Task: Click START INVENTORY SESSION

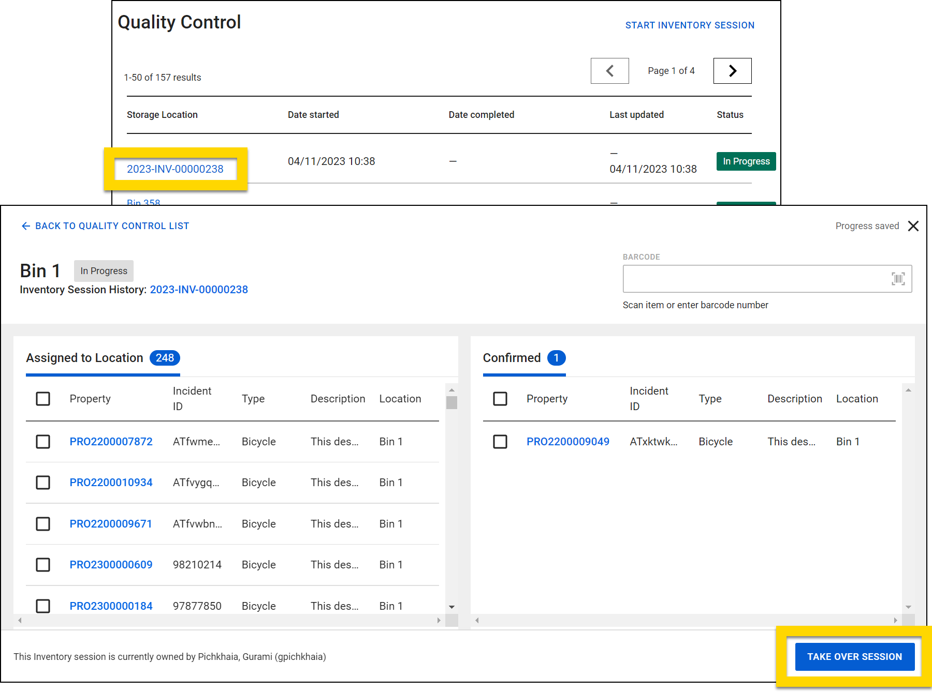Action: (x=689, y=25)
